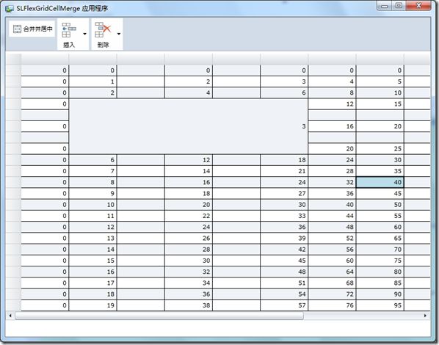Expand the 删除 dropdown arrow

(x=119, y=34)
